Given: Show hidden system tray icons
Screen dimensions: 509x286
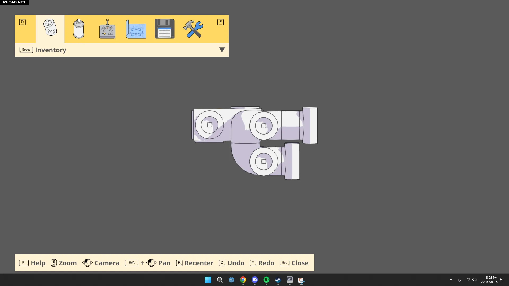Looking at the screenshot, I should click(x=451, y=280).
